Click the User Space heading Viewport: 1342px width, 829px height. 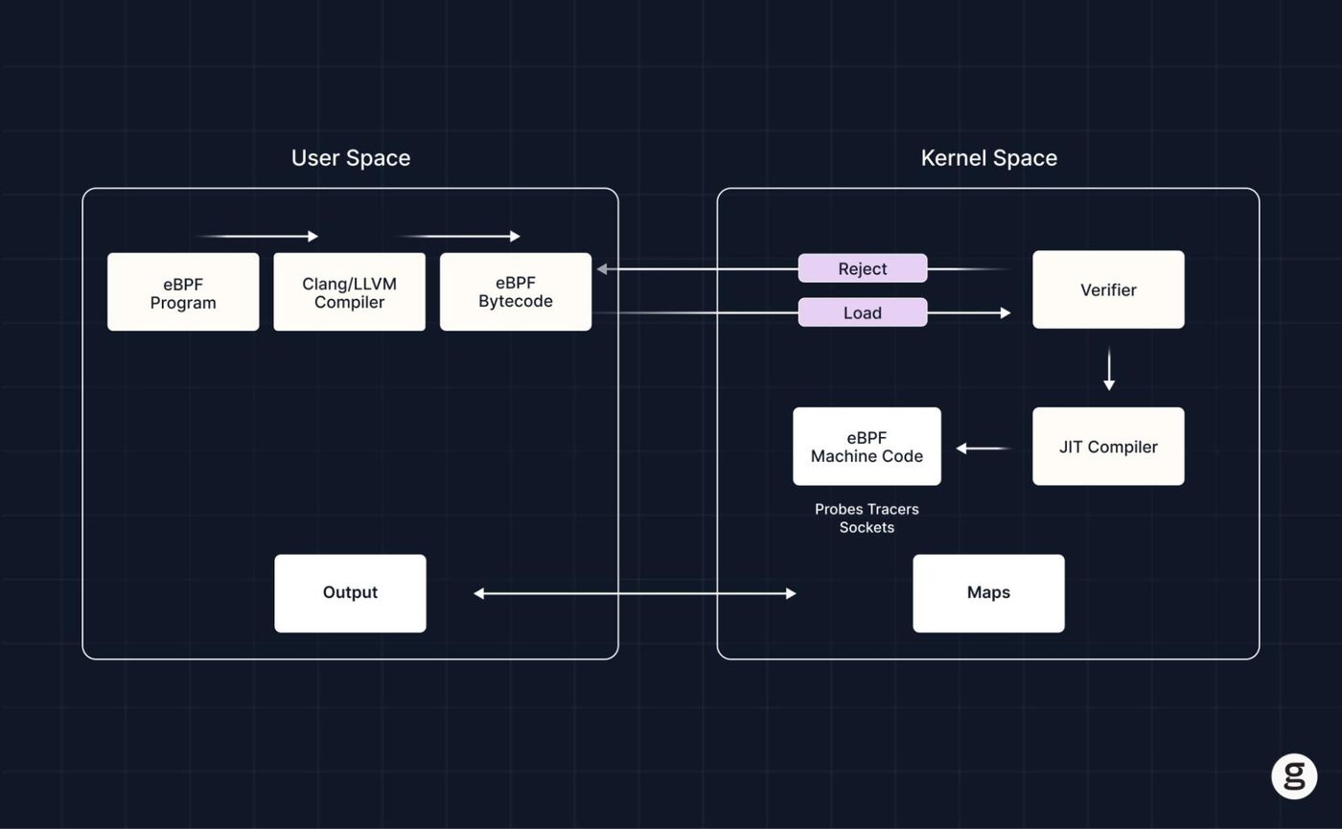[351, 158]
